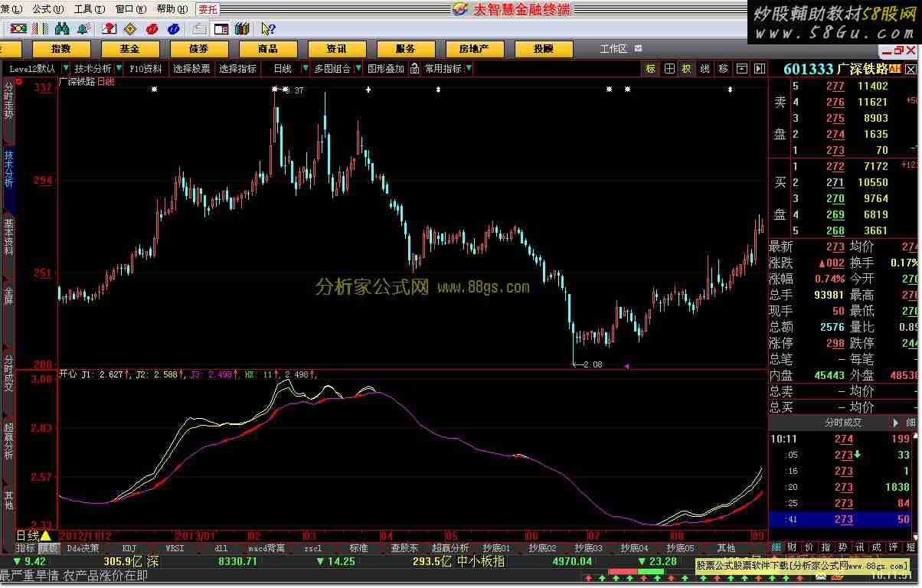The width and height of the screenshot is (922, 588).
Task: Open the books library icon
Action: point(242,28)
